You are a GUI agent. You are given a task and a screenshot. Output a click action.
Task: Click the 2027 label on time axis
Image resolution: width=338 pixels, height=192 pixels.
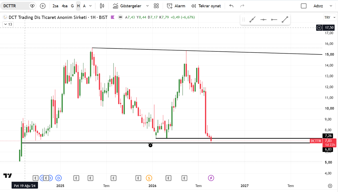245,186
